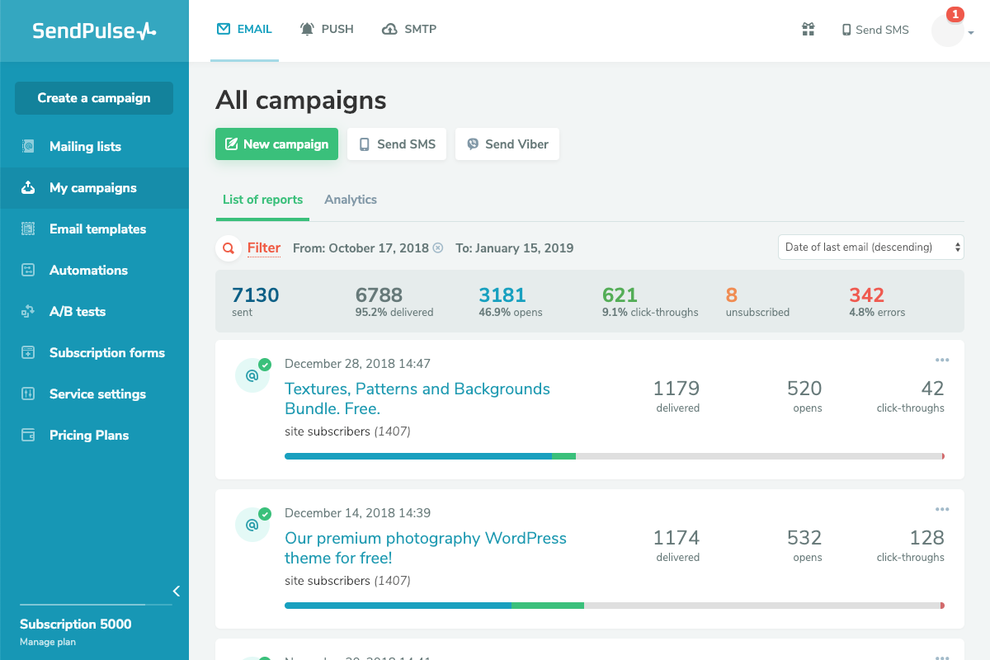Open Mailing lists in the sidebar

[94, 147]
